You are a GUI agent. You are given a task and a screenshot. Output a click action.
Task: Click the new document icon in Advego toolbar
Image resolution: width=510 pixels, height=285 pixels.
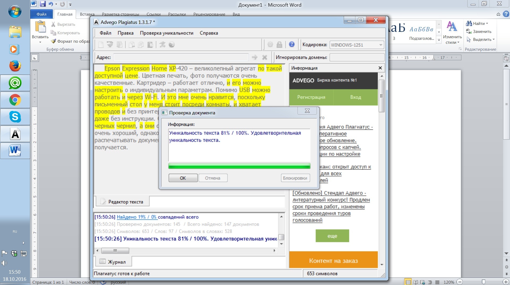pos(101,44)
